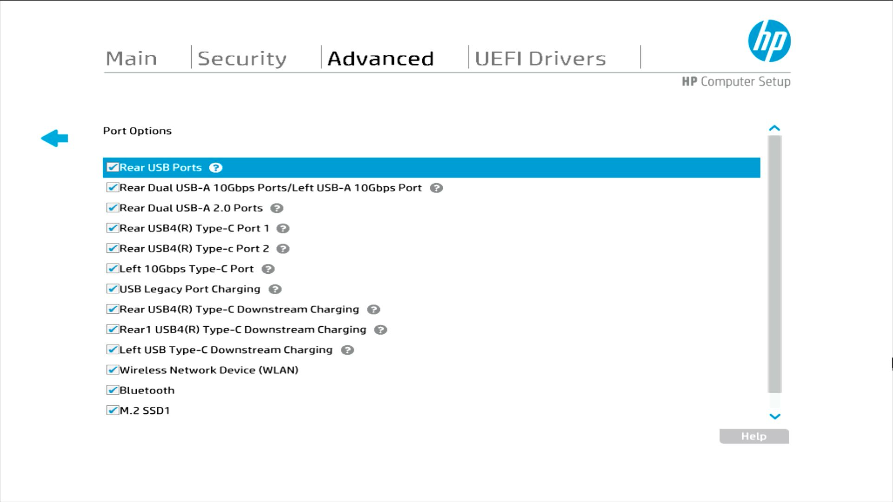
Task: Click the blue back arrow icon
Action: pos(54,138)
